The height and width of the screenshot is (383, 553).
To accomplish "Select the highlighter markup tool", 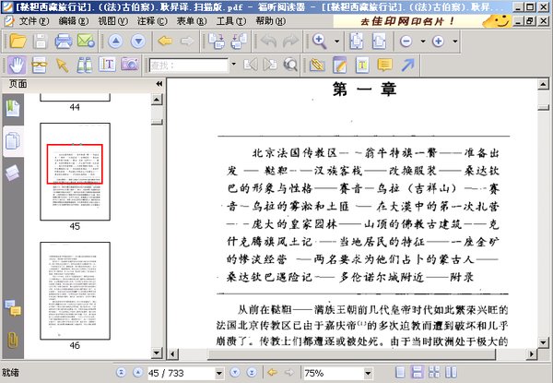I will 317,65.
